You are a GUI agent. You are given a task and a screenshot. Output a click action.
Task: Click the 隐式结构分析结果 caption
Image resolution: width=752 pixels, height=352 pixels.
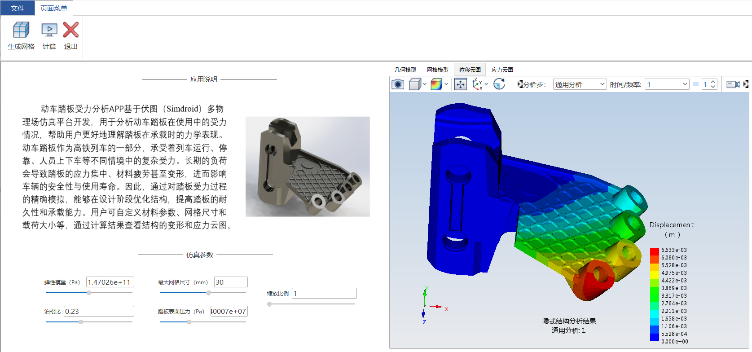[x=569, y=321]
